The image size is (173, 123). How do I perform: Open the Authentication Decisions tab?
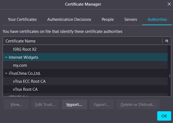tap(69, 19)
